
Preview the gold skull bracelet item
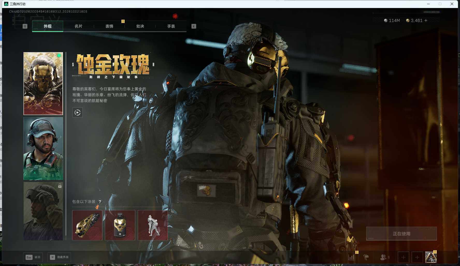click(87, 225)
